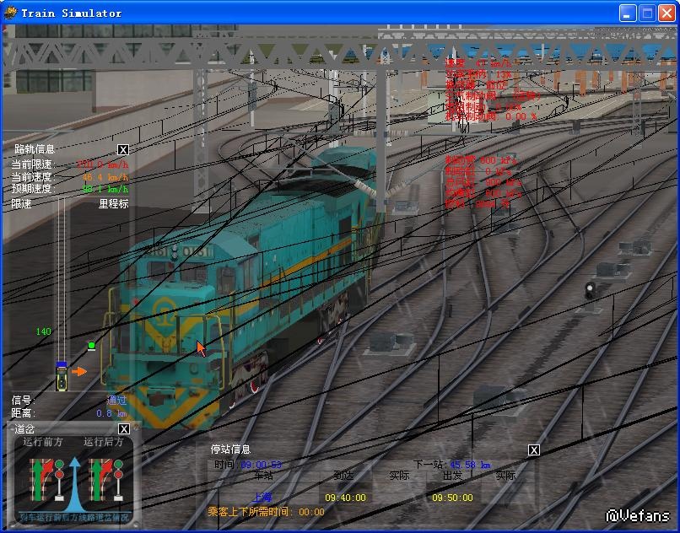
Task: Click the departure time 09:50:00
Action: 452,498
